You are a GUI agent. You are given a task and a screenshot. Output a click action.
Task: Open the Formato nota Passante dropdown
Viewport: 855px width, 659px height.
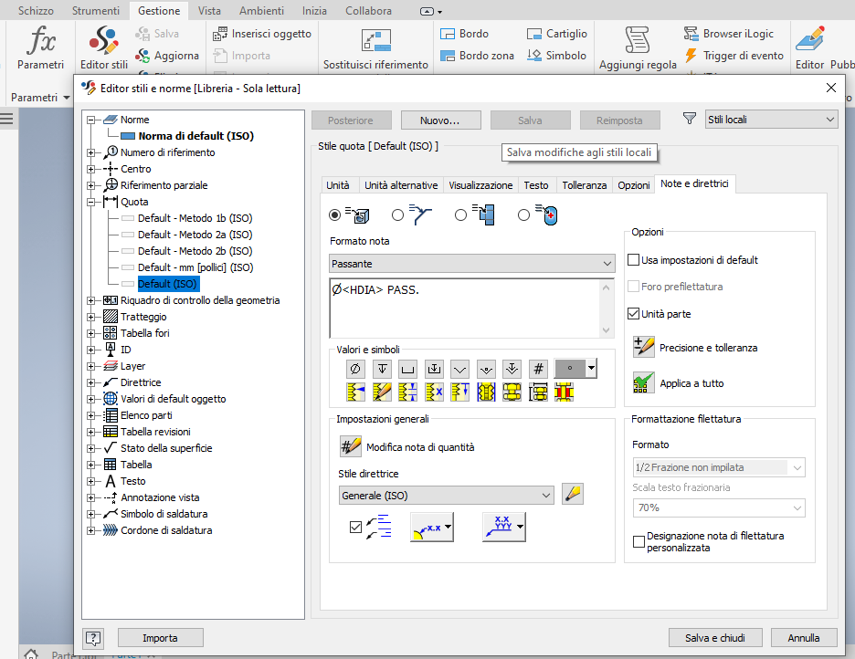471,263
